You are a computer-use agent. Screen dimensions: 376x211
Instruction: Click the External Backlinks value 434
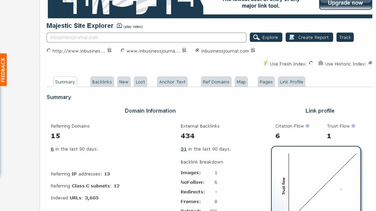point(188,136)
